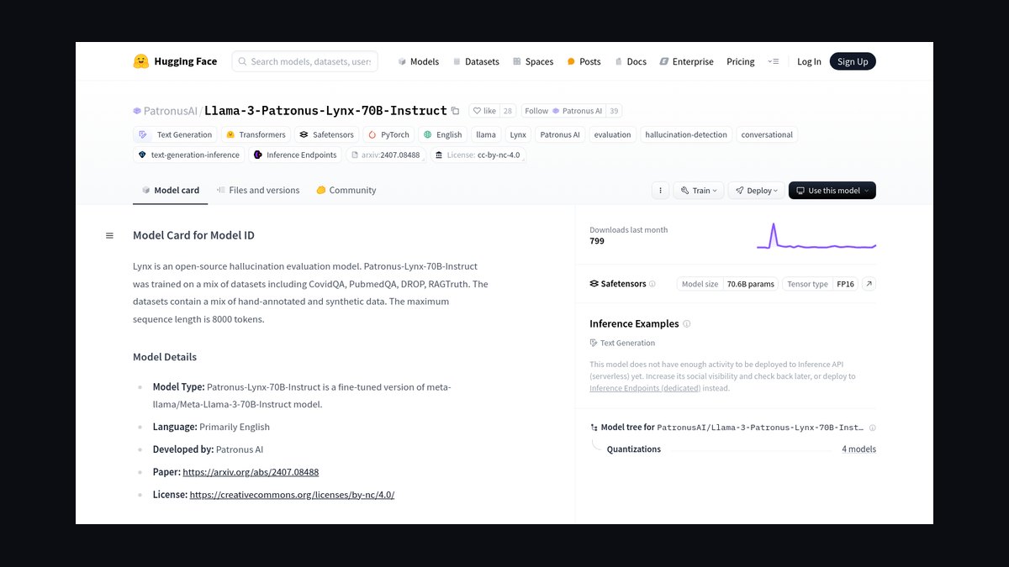This screenshot has width=1009, height=567.
Task: Click the follower count 39
Action: pos(614,111)
